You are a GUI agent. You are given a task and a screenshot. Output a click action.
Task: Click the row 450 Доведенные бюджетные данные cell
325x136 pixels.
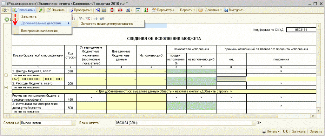[122, 98]
